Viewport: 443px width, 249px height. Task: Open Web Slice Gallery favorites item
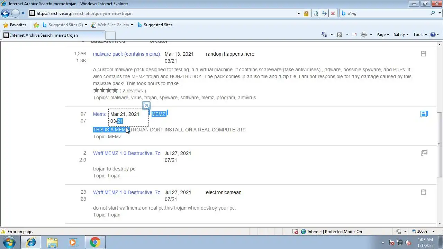(110, 25)
